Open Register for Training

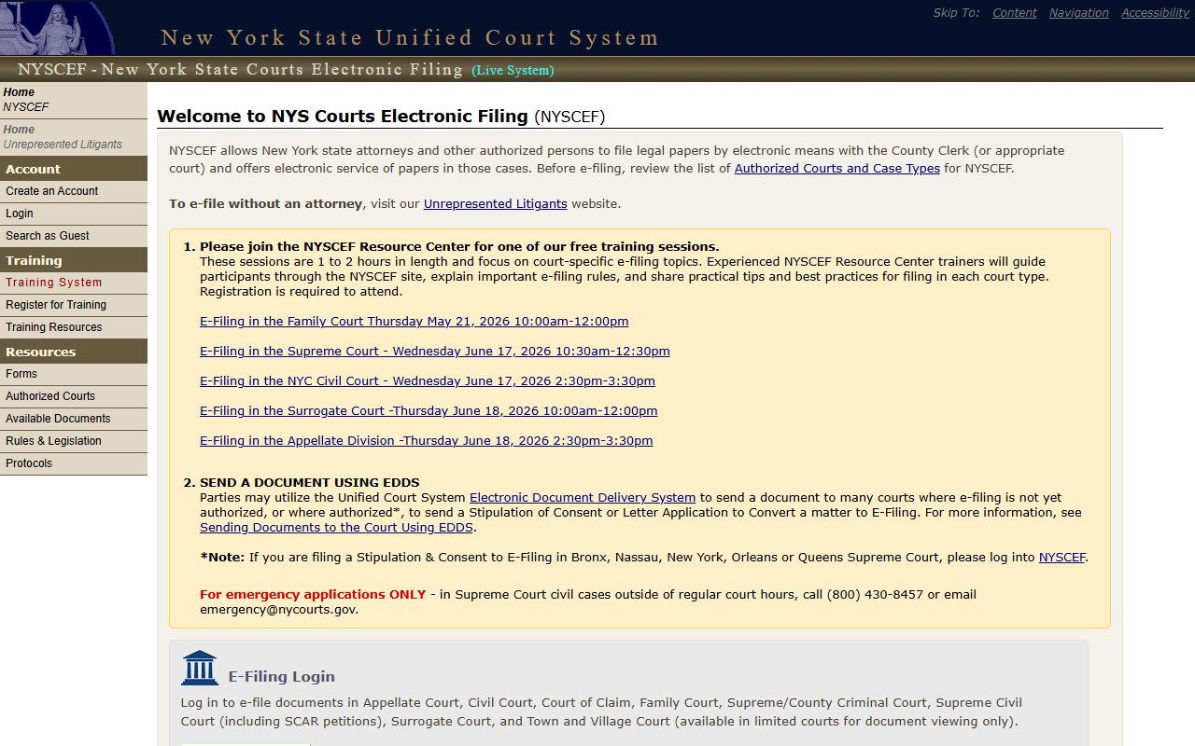pos(74,305)
